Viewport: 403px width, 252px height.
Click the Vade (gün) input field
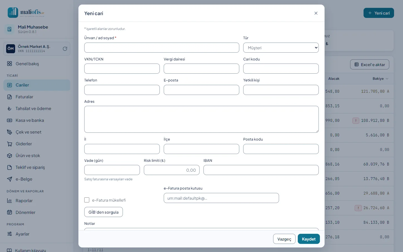[x=112, y=170]
